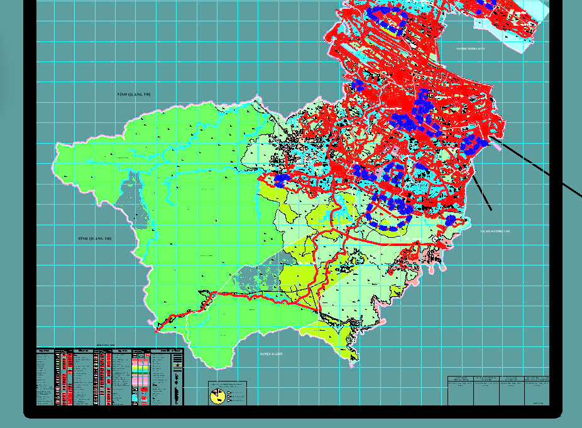This screenshot has width=582, height=428.
Task: Click the blue marker cluster on the eastern edge
Action: [475, 144]
